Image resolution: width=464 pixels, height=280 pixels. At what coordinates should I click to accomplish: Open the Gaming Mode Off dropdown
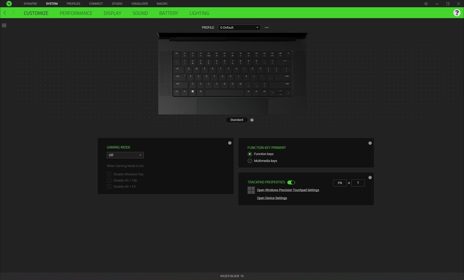[x=125, y=155]
